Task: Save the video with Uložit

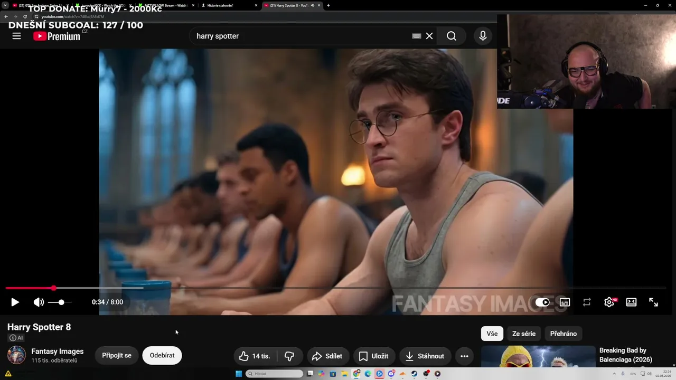Action: point(373,356)
